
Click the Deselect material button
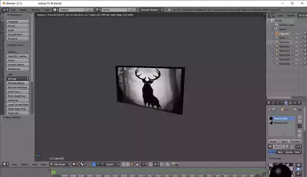(296, 141)
